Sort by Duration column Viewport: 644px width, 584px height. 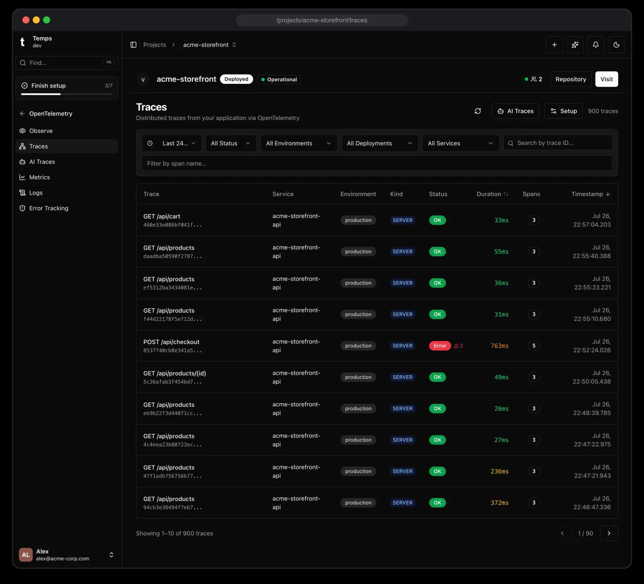[x=492, y=194]
